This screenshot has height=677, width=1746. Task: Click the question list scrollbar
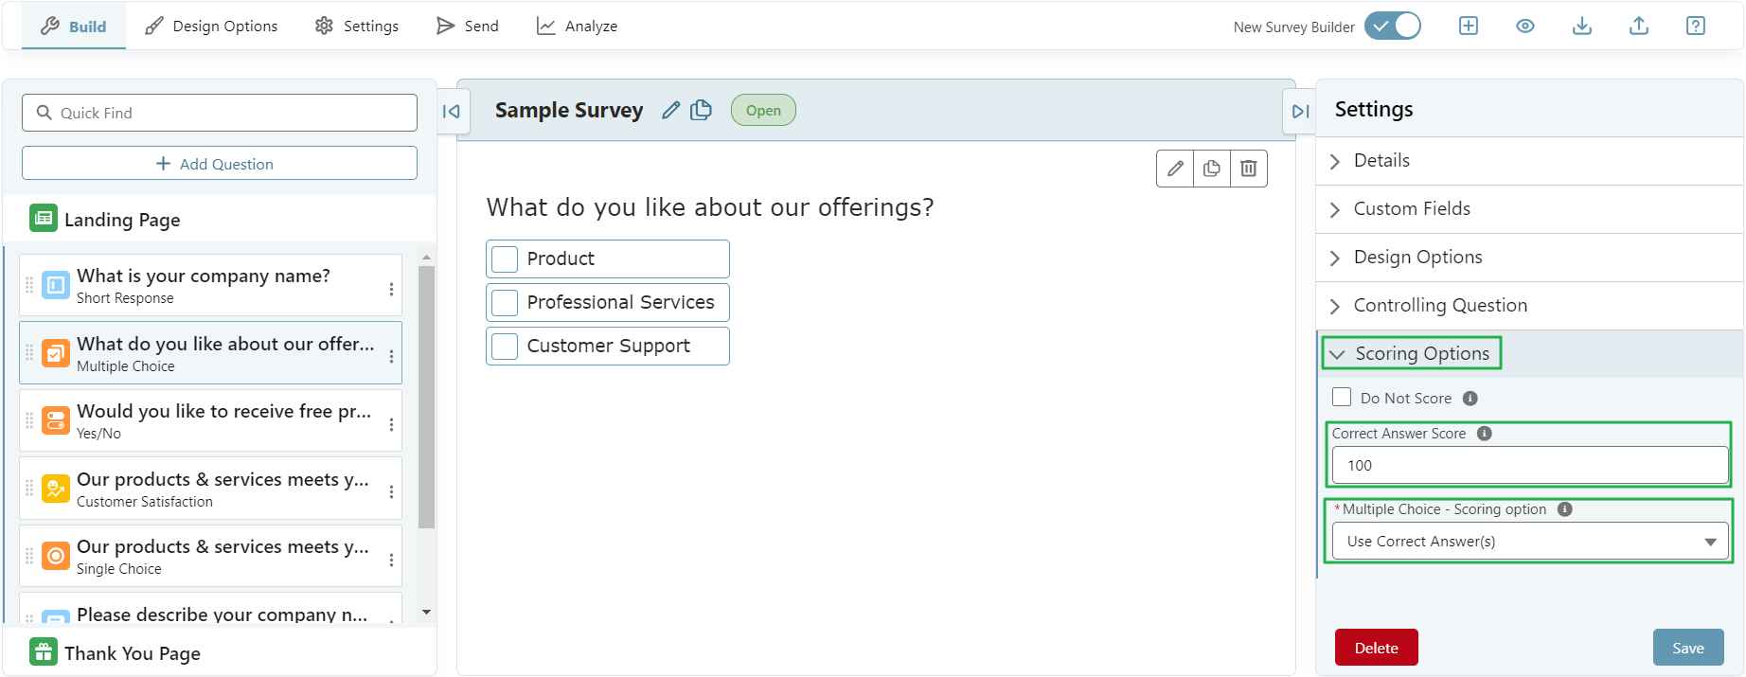click(426, 397)
